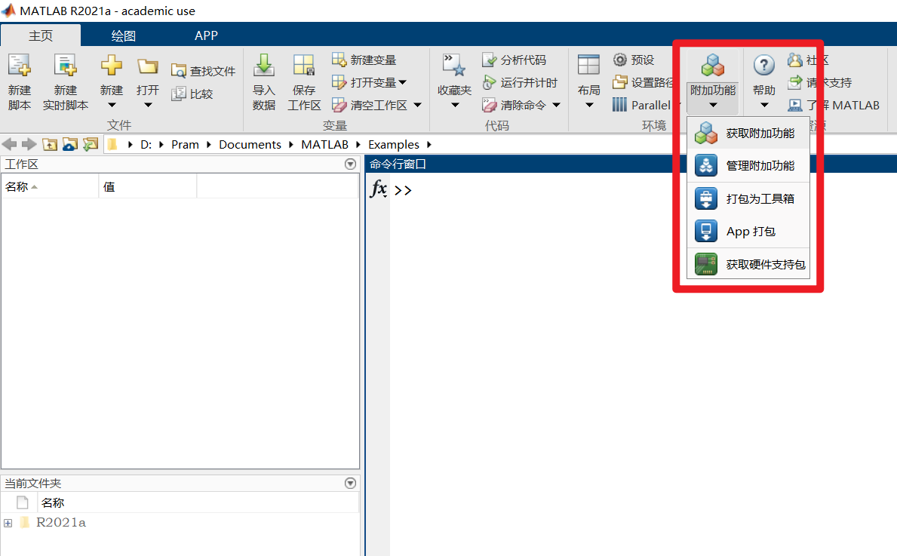Open the 布局 layout menu

click(588, 81)
